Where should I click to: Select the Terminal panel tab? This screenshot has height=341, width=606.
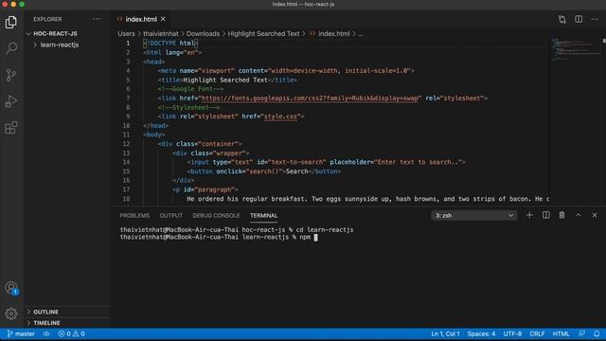click(x=263, y=216)
